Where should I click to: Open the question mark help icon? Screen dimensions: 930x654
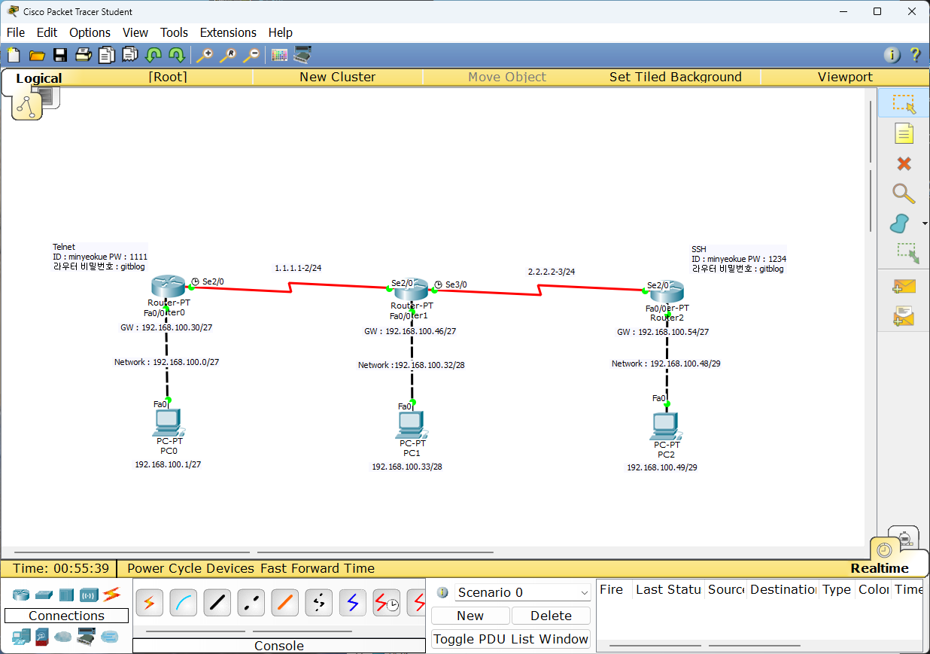[915, 55]
